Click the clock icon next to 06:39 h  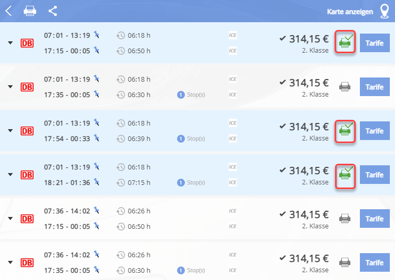(121, 138)
